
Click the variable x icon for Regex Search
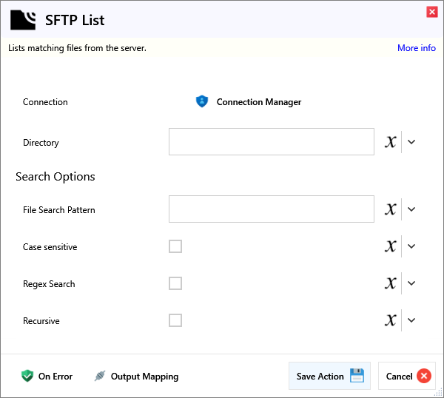pyautogui.click(x=391, y=283)
